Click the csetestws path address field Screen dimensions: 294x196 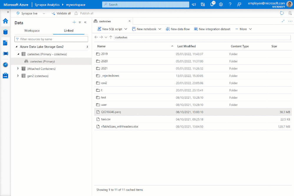tap(202, 37)
